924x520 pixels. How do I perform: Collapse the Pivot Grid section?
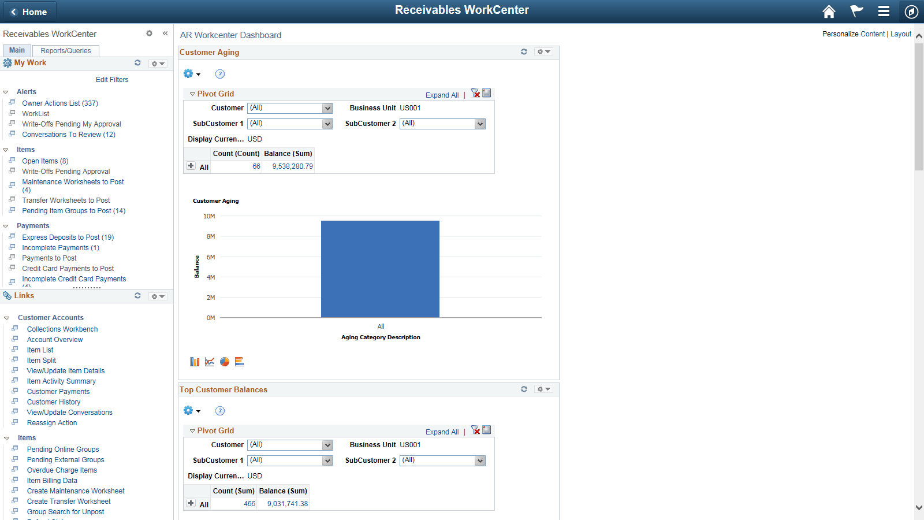click(x=192, y=93)
